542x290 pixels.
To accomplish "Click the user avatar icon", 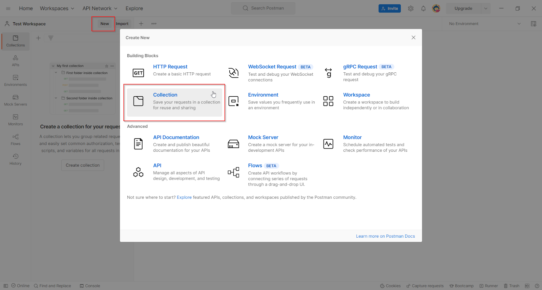I will click(x=436, y=8).
